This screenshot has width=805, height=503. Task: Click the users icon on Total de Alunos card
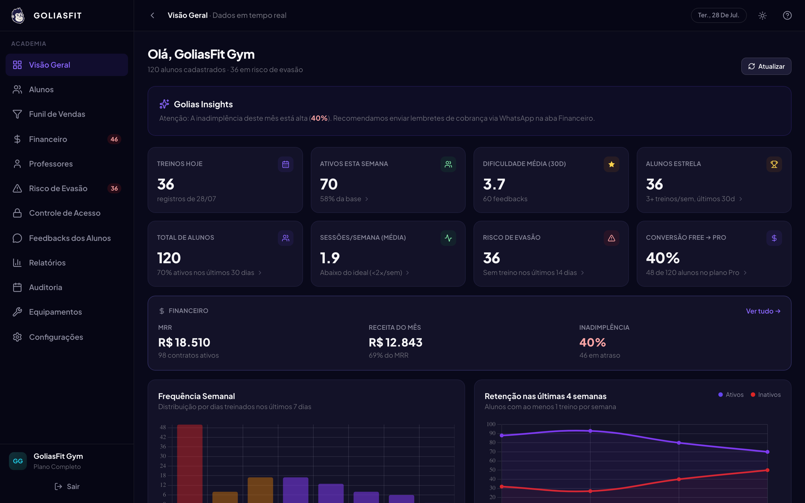(x=285, y=238)
